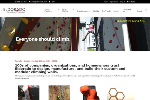
Task: Click the Eldorado Climbing Walls logo
Action: (x=14, y=10)
